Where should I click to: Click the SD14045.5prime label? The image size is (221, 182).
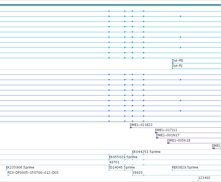pyautogui.click(x=121, y=167)
